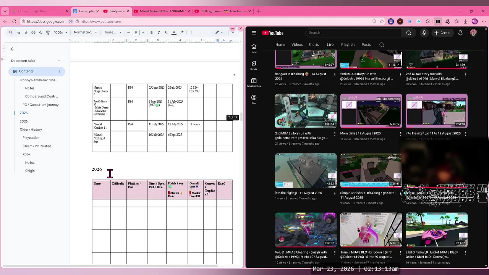Open the browser extensions puzzle icon
This screenshot has width=489, height=275.
coord(428,21)
